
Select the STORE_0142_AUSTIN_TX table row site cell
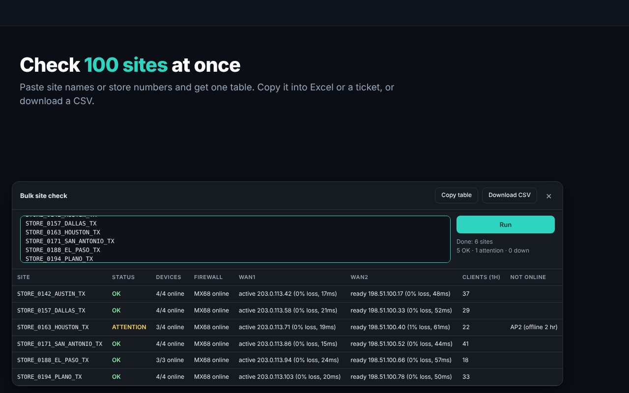point(51,294)
